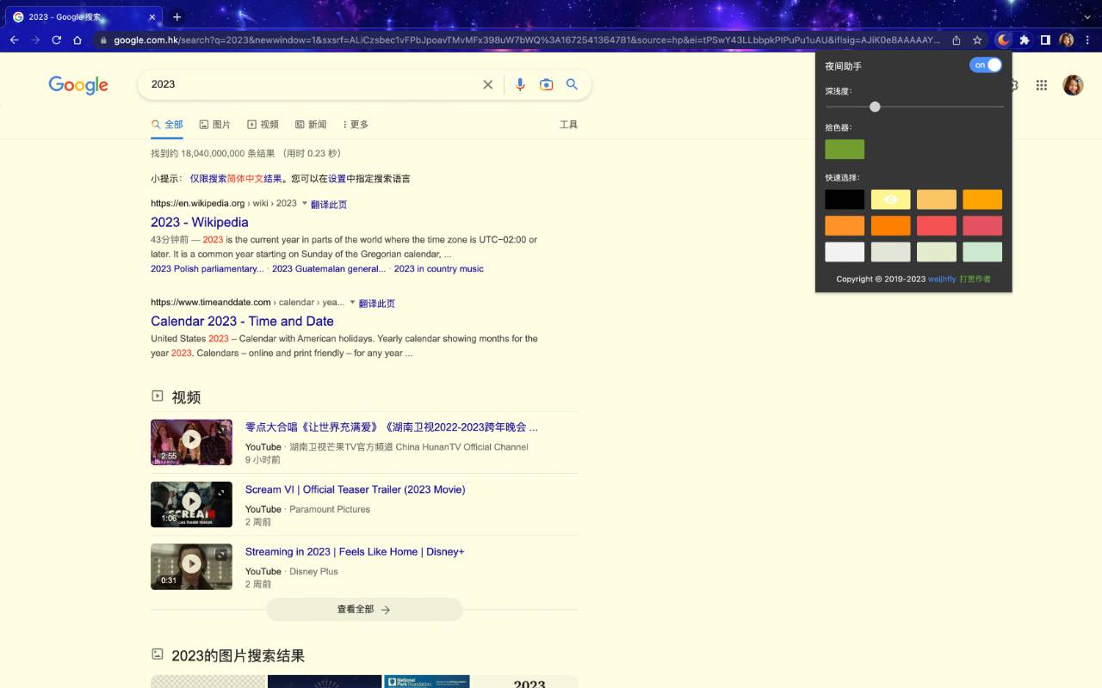
Task: Start voice search with microphone icon
Action: coord(520,84)
